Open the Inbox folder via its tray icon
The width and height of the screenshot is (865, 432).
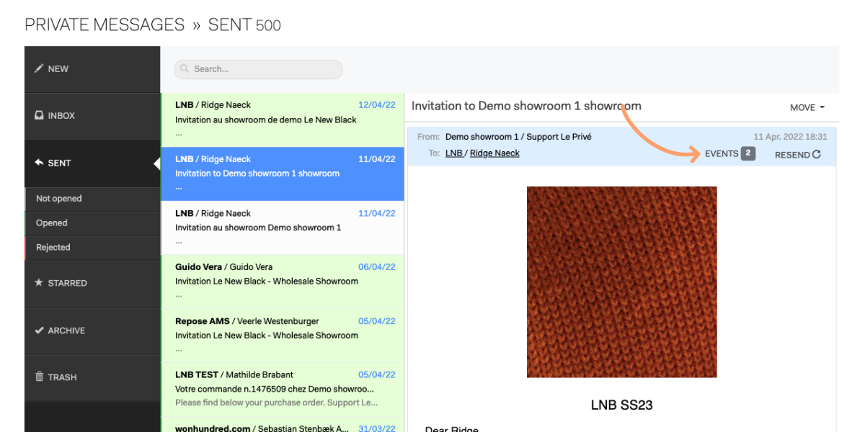click(39, 115)
